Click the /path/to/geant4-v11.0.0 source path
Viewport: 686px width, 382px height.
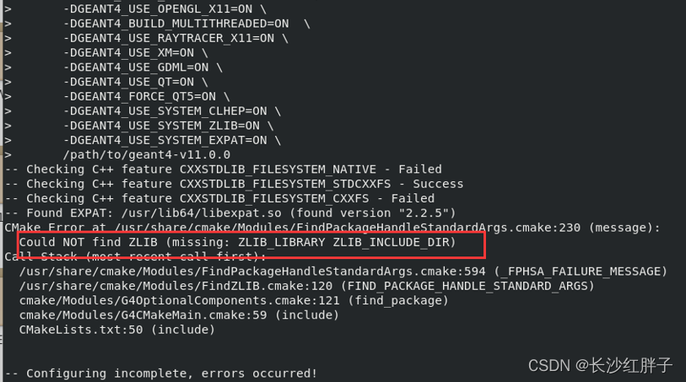pos(146,154)
